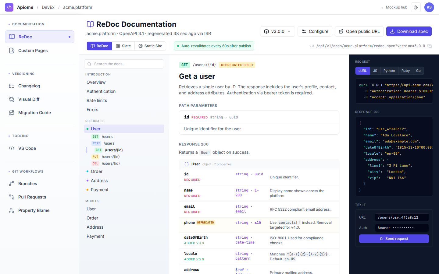Send the try-it request
The image size is (439, 274).
click(x=394, y=239)
